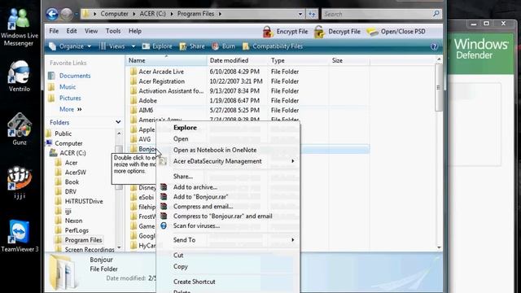Click the search magnifier icon
The width and height of the screenshot is (521, 293).
coord(436,14)
